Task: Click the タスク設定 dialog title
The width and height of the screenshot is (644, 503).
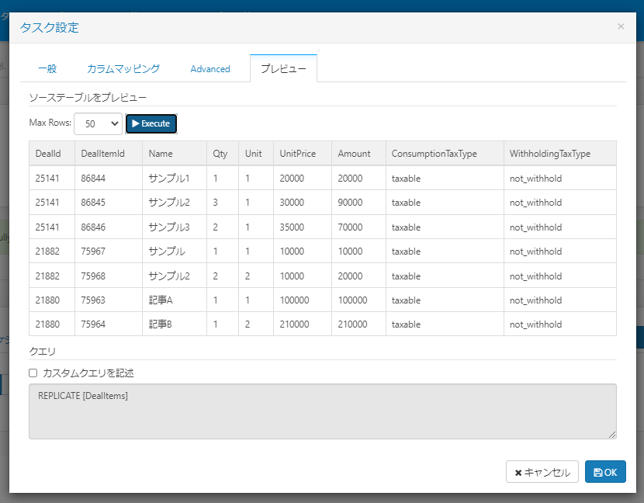Action: coord(50,27)
